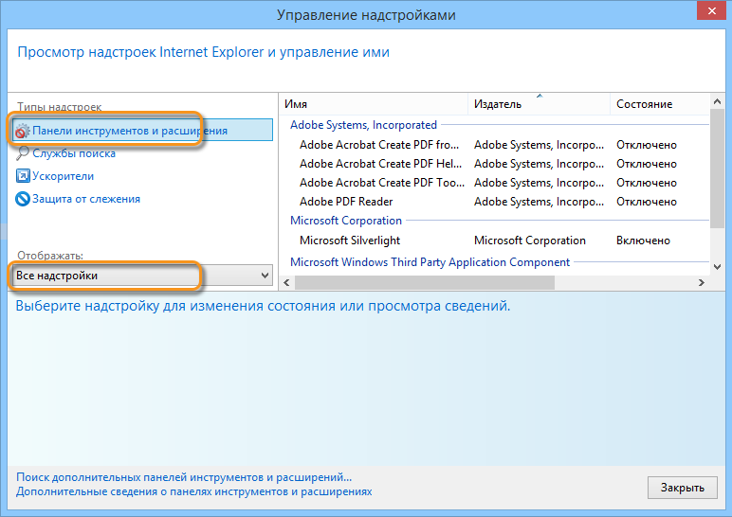This screenshot has width=732, height=517.
Task: Select Панели инструментов и расширения type
Action: click(x=142, y=131)
